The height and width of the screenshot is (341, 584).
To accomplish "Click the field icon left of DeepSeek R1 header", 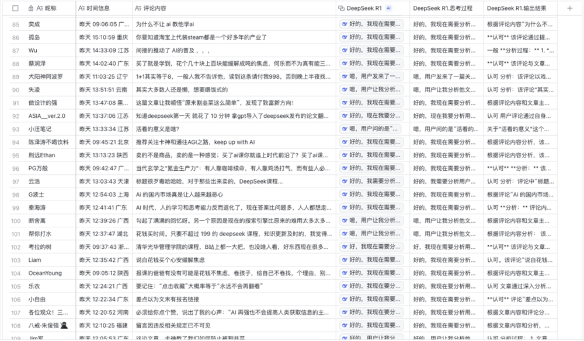I will tap(342, 8).
